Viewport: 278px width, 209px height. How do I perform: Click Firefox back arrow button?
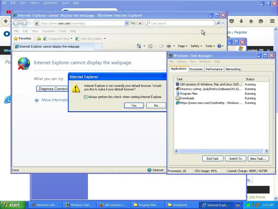coord(6,21)
